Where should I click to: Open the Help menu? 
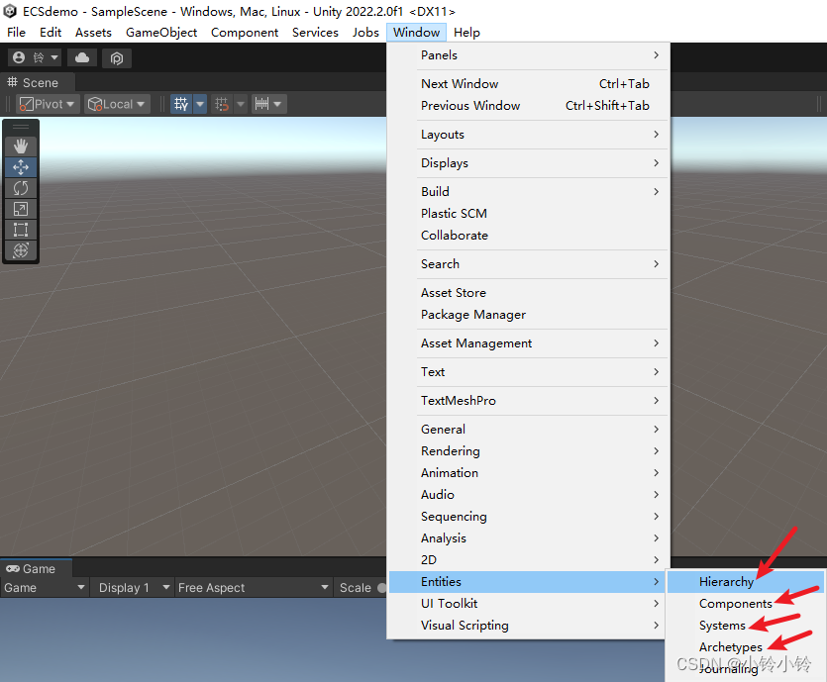(x=466, y=32)
